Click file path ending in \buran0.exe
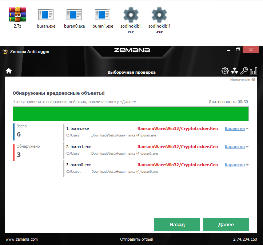 point(112,172)
